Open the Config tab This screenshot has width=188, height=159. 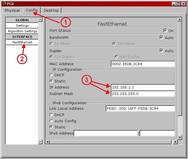32,10
